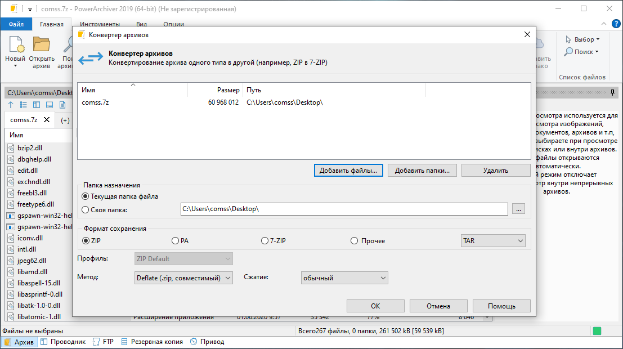Viewport: 623px width, 349px height.
Task: Expand the 'Поиск' dropdown in ribbon
Action: (597, 52)
